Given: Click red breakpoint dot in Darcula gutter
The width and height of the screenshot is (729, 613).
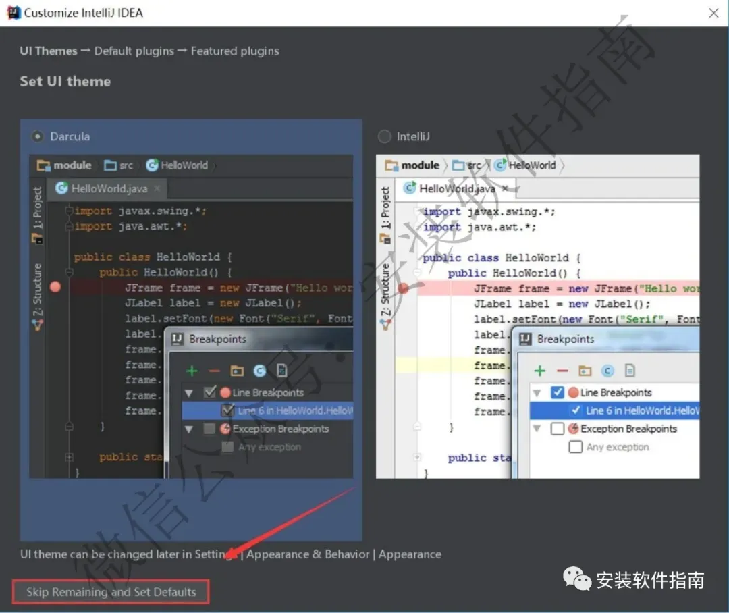Looking at the screenshot, I should point(55,287).
